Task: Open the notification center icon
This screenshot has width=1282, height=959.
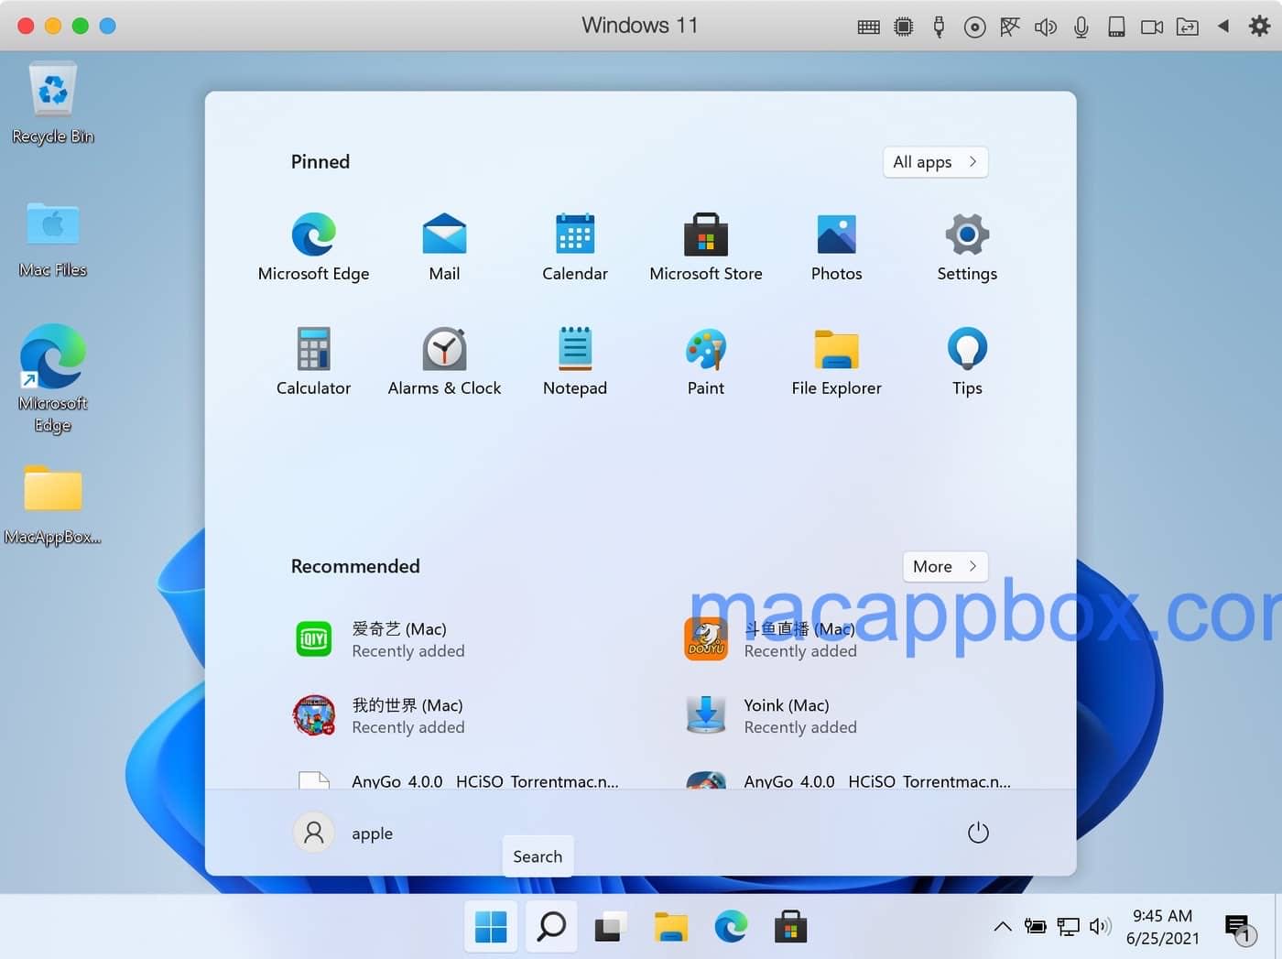Action: coord(1240,929)
